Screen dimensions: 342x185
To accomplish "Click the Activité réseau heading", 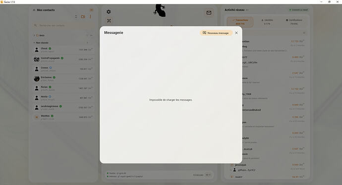I will (x=234, y=10).
